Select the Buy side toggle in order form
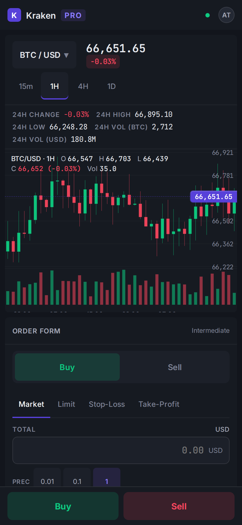The width and height of the screenshot is (242, 525). point(67,367)
